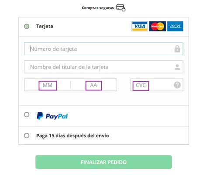Viewport: 207px width, 181px height.
Task: Click the Compras seguras heading text
Action: pyautogui.click(x=98, y=8)
